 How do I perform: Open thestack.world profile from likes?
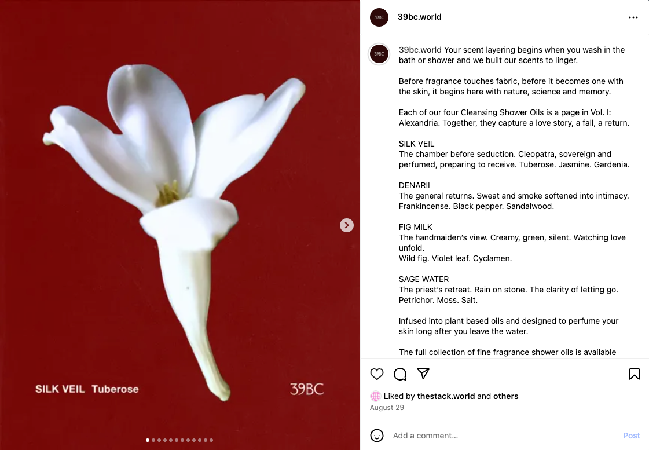pyautogui.click(x=446, y=396)
